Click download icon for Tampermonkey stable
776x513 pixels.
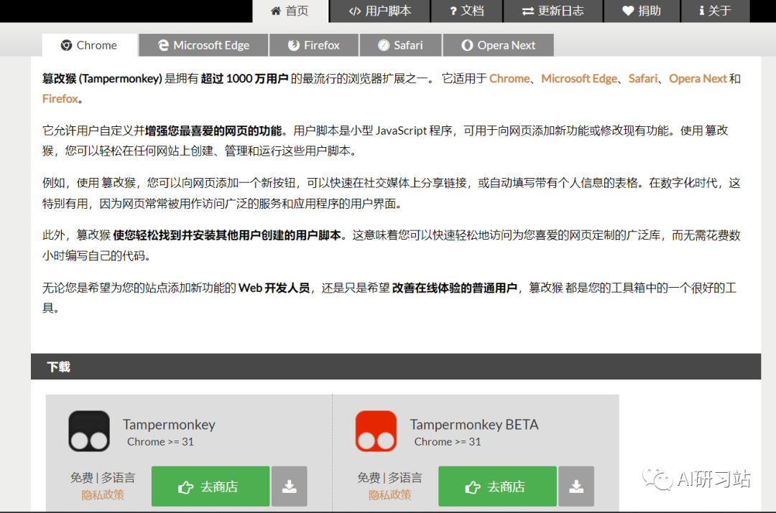(290, 486)
